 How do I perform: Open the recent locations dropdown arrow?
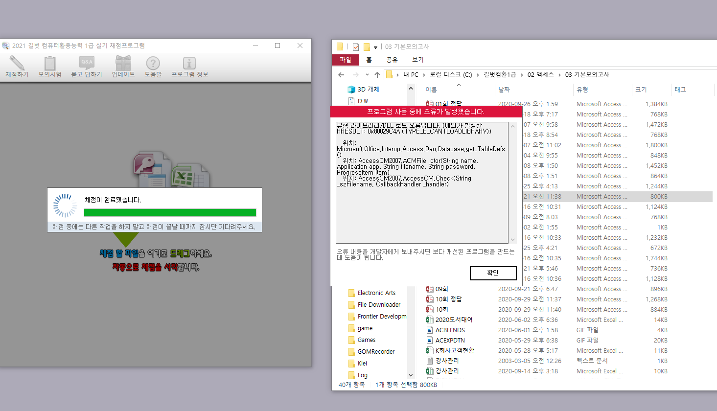(367, 75)
